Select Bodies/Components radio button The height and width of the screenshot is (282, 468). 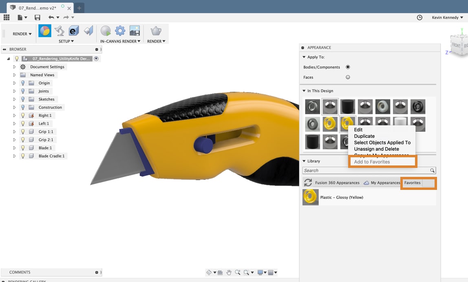pos(348,67)
